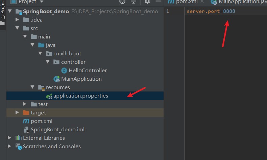This screenshot has height=160, width=267.
Task: Click the main folder icon
Action: (34, 36)
